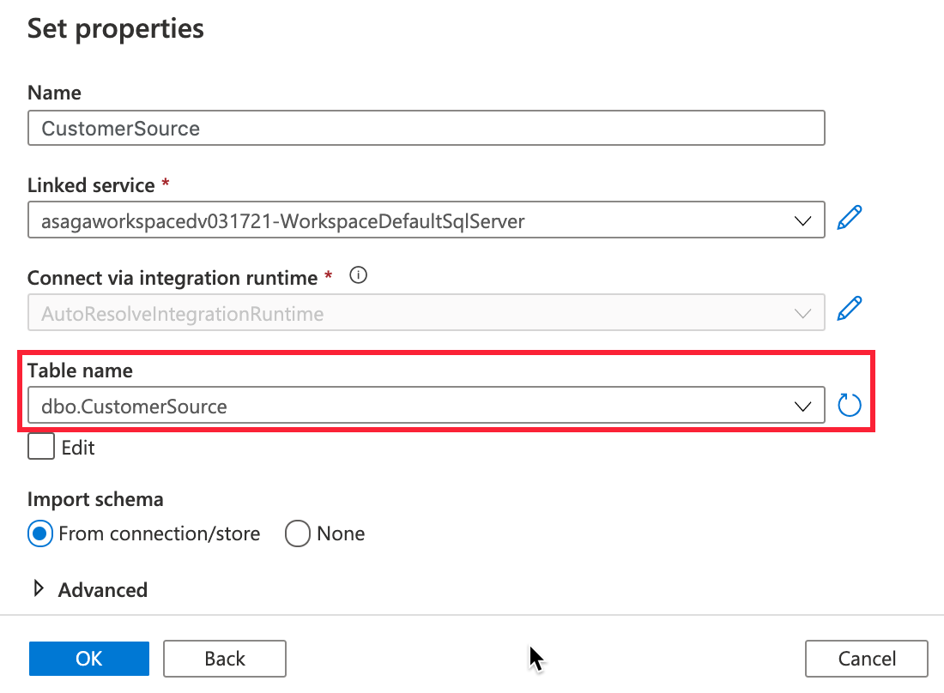Image resolution: width=944 pixels, height=693 pixels.
Task: Choose None for Import schema
Action: click(298, 533)
